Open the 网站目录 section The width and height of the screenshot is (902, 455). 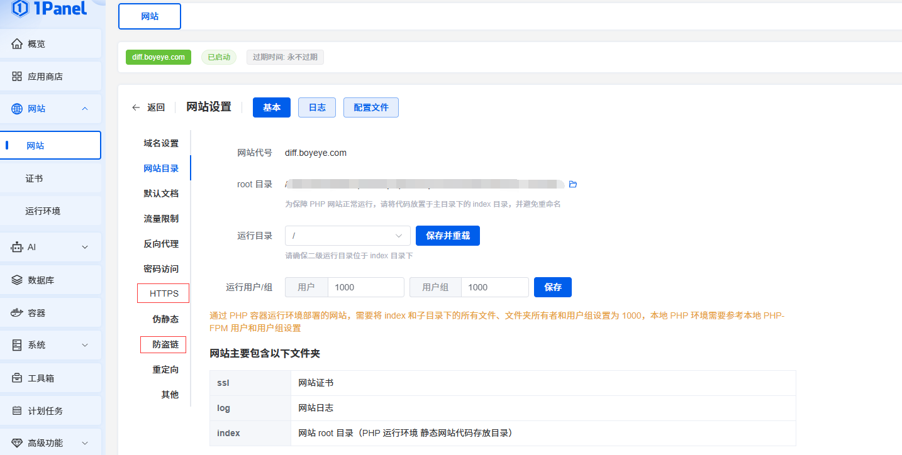point(161,168)
